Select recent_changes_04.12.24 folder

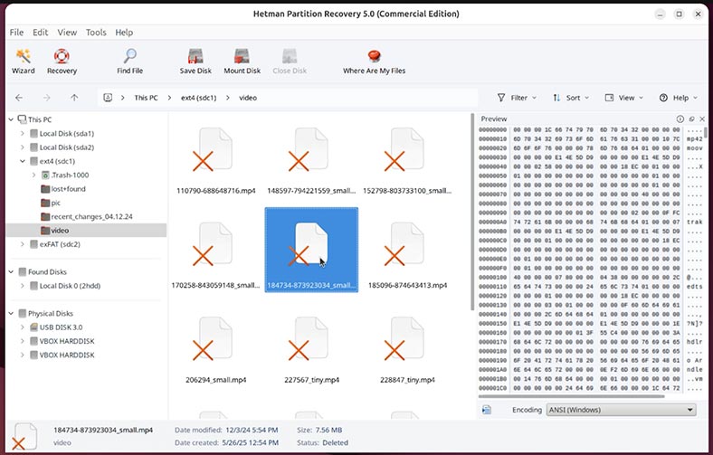point(87,217)
